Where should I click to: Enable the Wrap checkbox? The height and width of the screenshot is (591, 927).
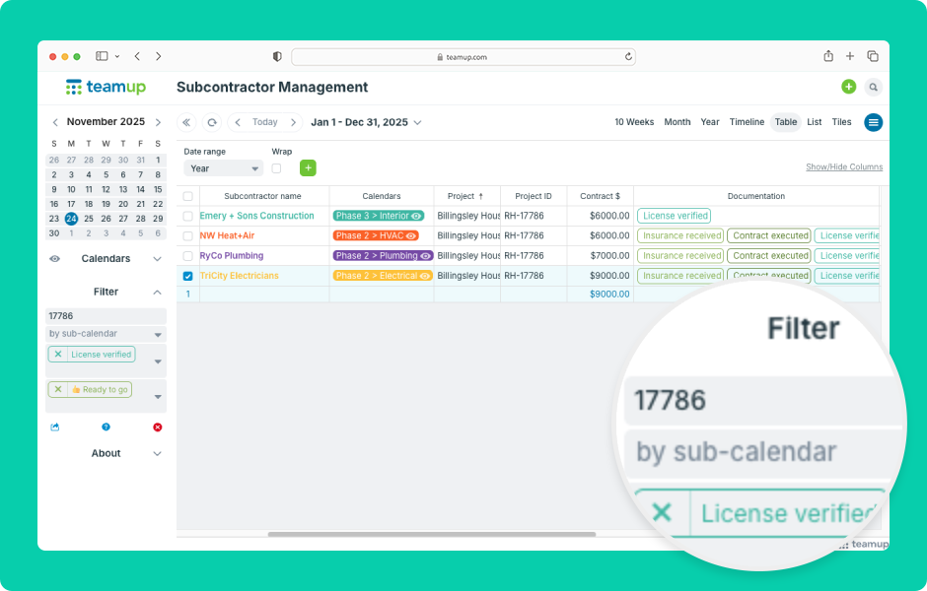(276, 167)
